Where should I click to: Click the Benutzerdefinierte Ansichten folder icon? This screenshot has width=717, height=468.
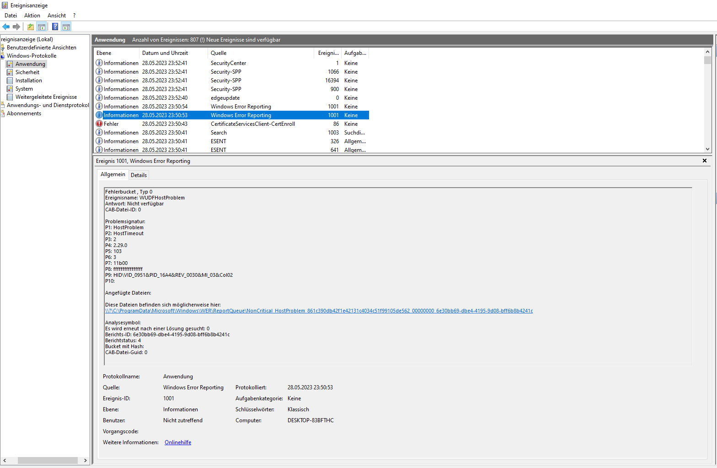click(x=3, y=48)
